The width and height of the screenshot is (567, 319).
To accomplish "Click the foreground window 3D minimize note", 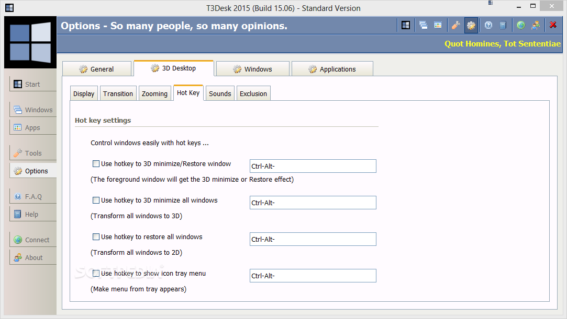I will tap(192, 179).
